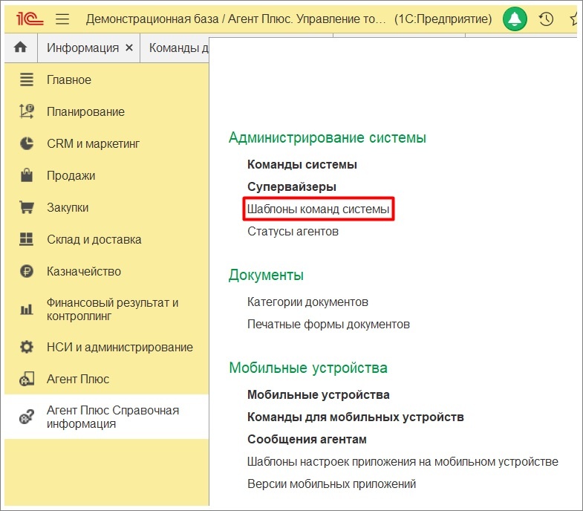Open the Планирование section
583x511 pixels.
click(106, 111)
